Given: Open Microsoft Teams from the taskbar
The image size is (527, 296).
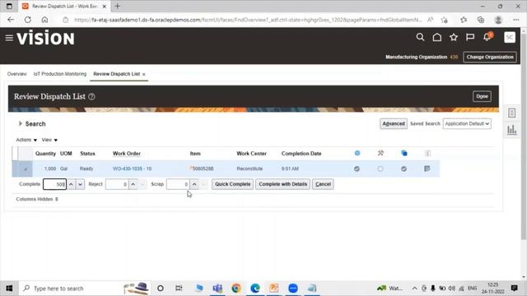Looking at the screenshot, I should 217,288.
